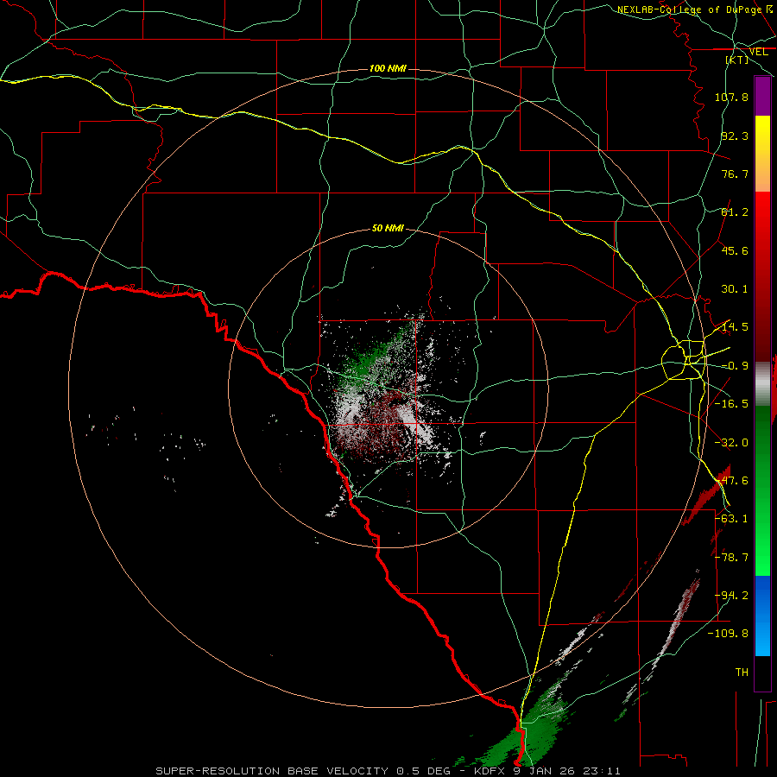Select the -47.6 velocity scale value
The image size is (777, 777).
click(731, 481)
